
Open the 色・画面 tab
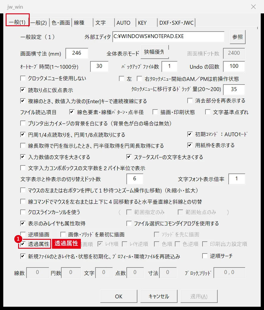(x=61, y=23)
